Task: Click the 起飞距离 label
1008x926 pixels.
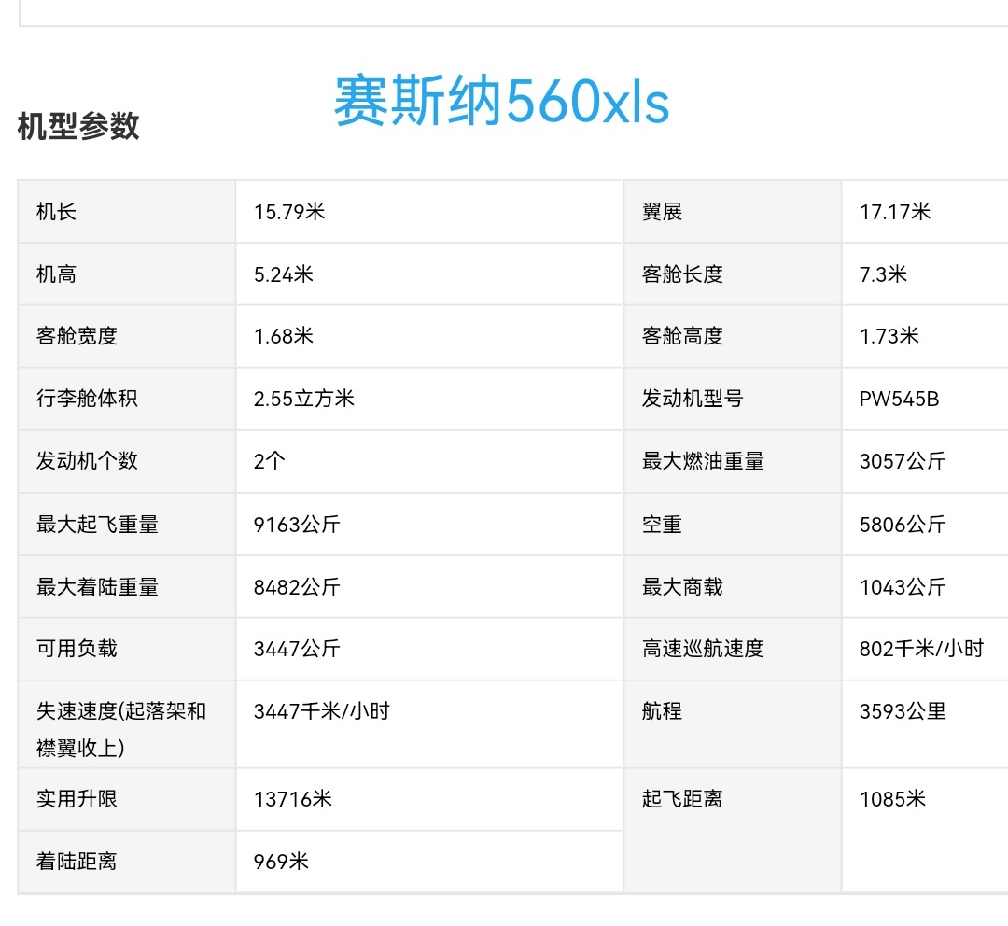Action: coord(682,799)
